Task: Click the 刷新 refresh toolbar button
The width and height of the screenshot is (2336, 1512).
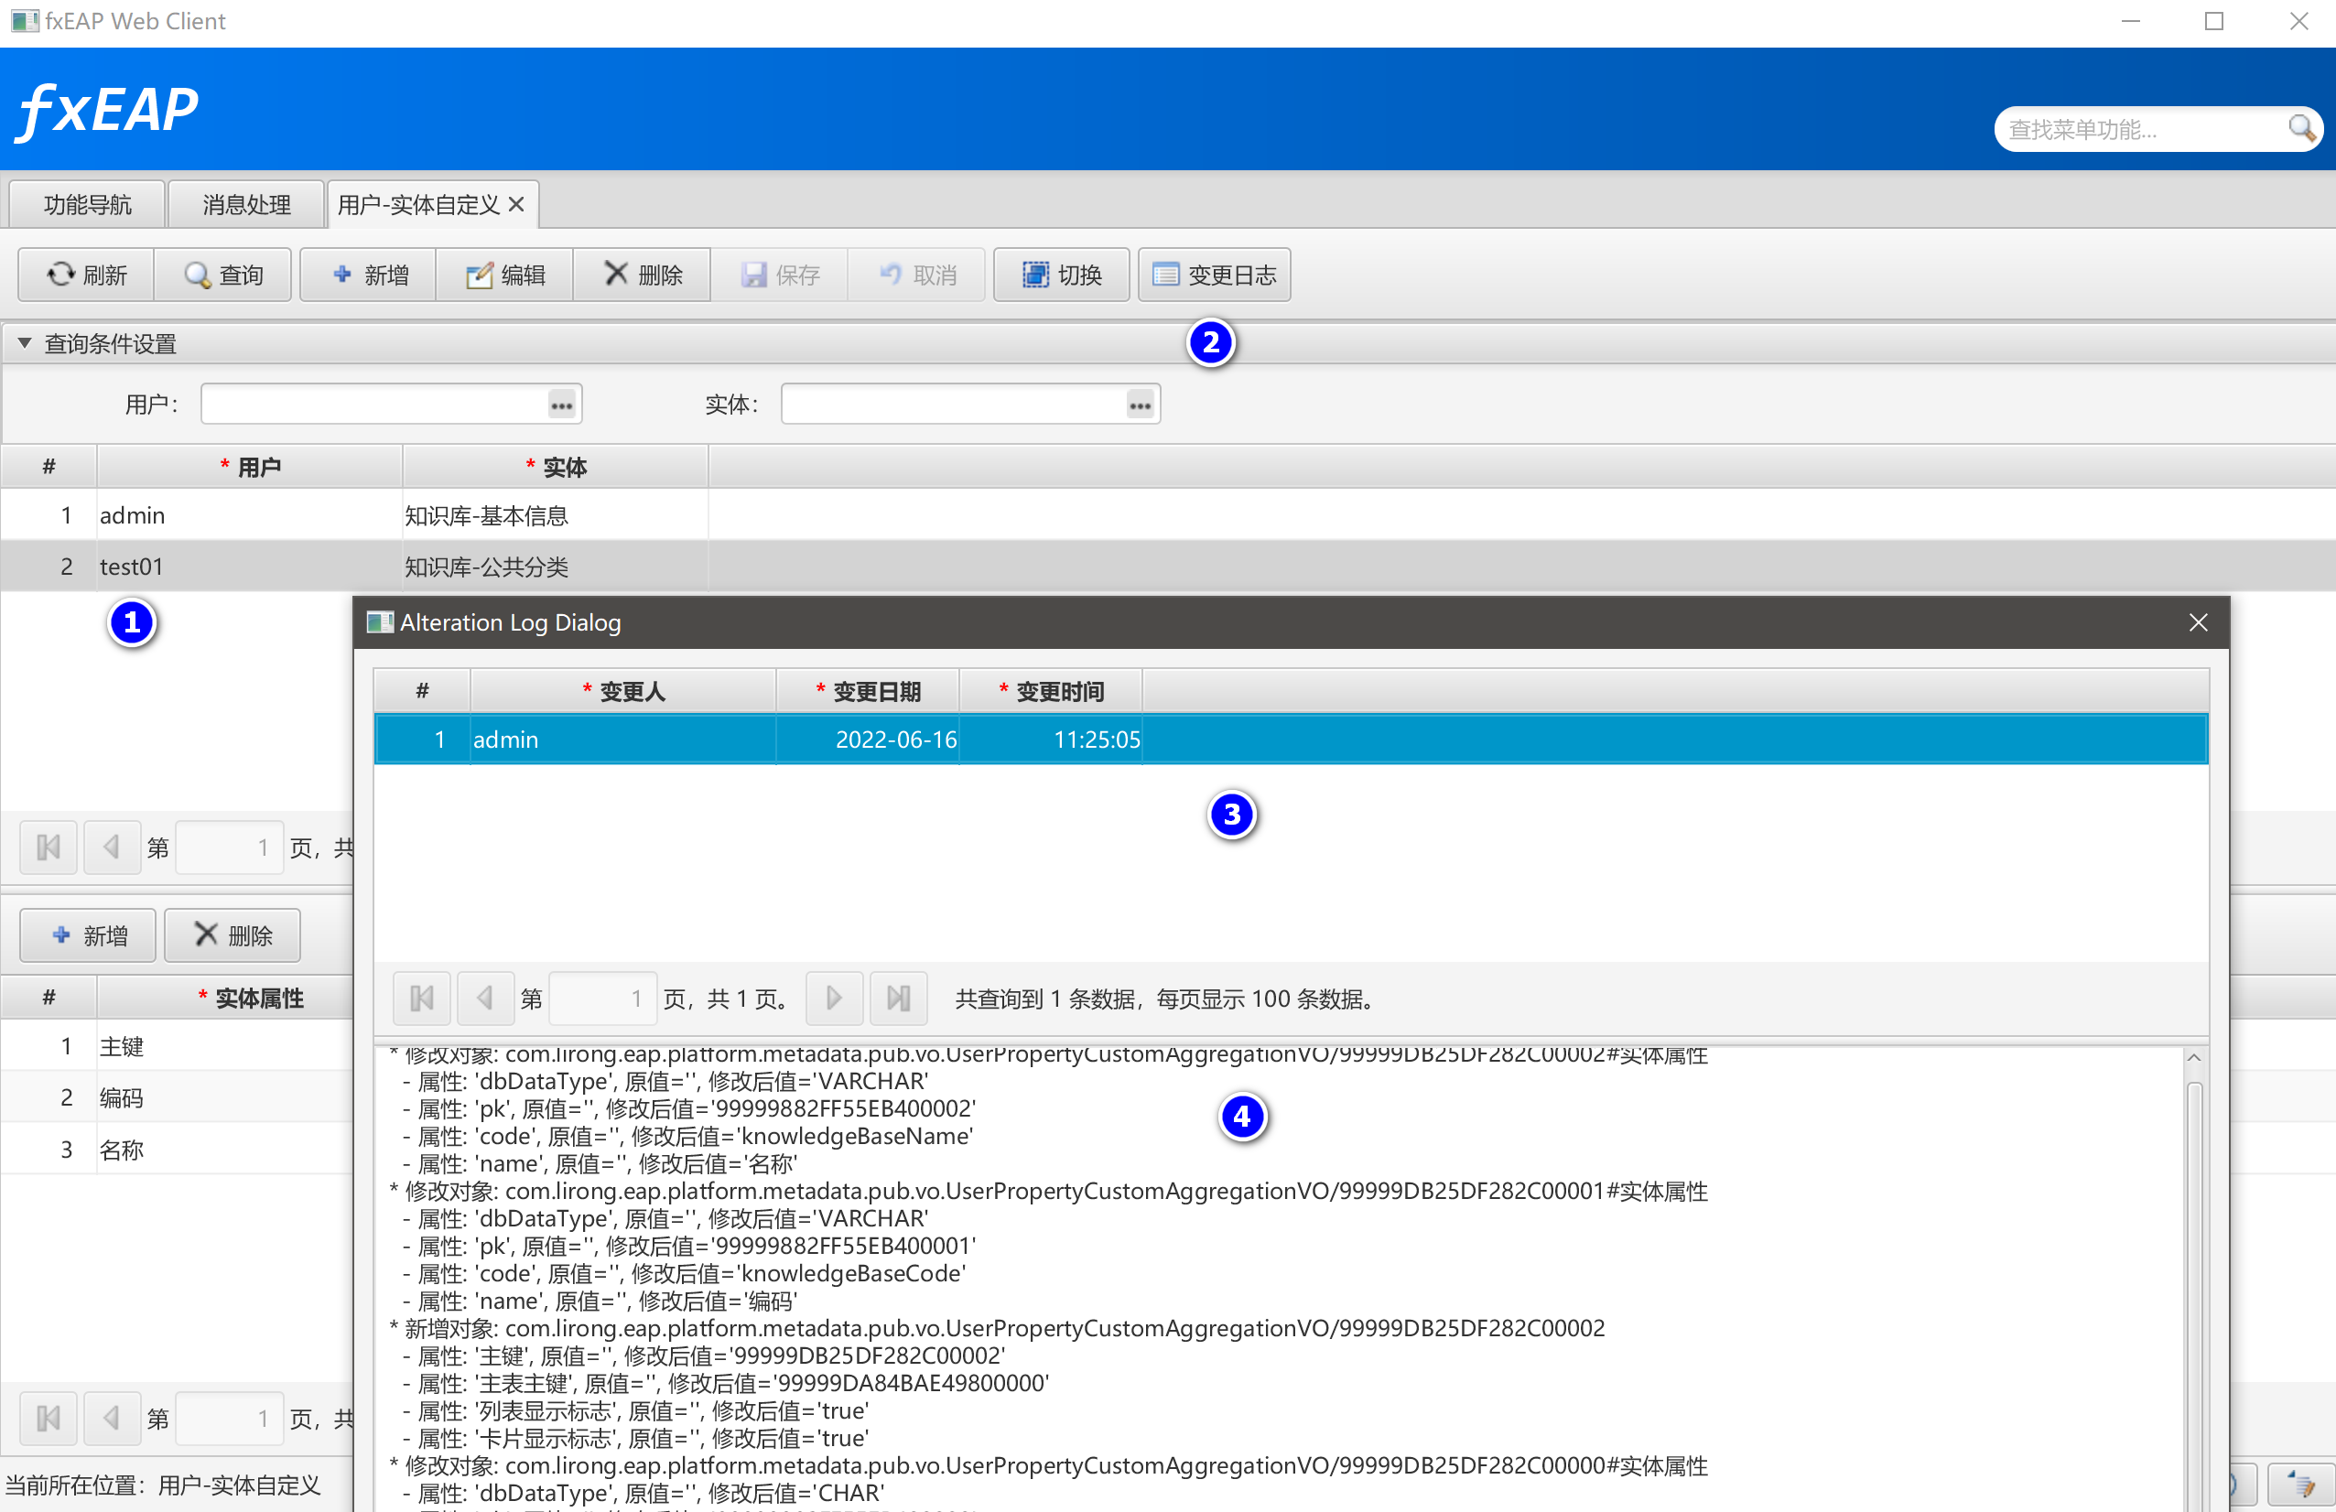Action: pos(86,275)
